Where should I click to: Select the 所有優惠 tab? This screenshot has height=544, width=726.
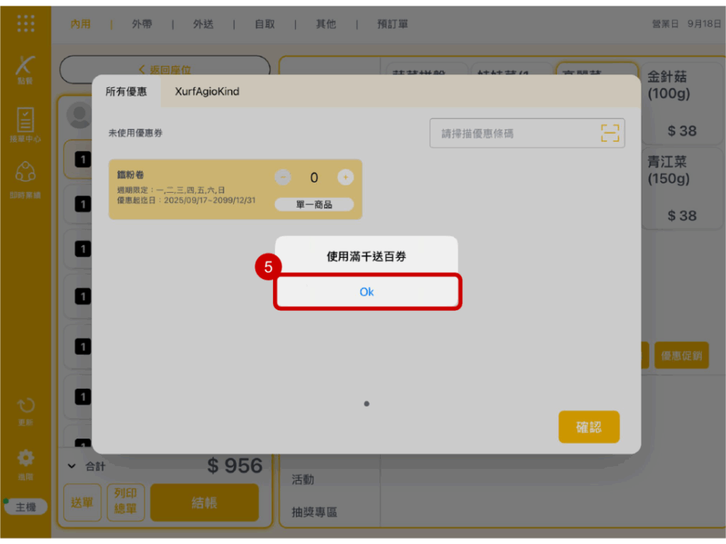tap(126, 91)
